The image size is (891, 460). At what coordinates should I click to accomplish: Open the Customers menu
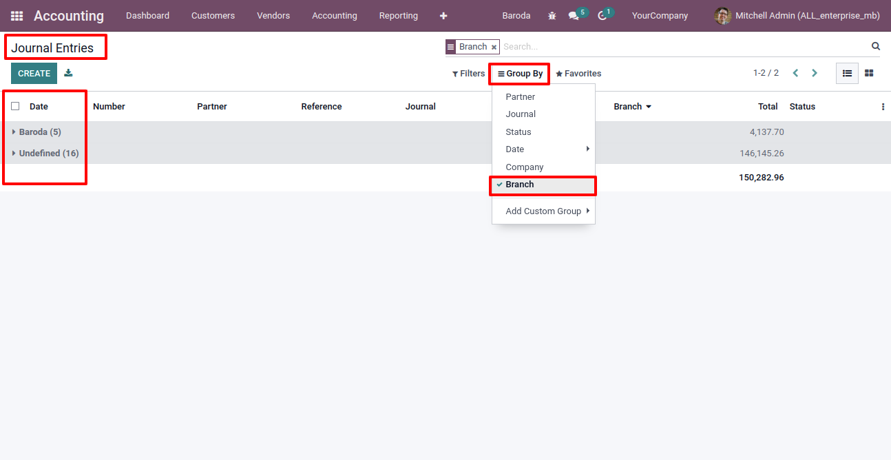point(213,15)
